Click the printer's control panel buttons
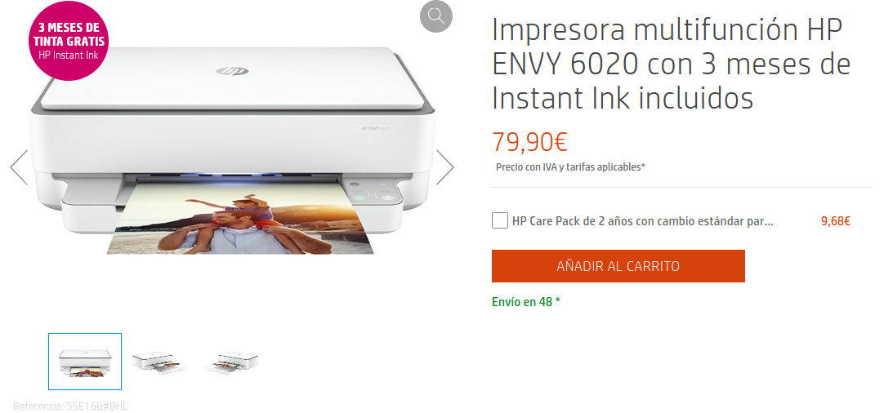The width and height of the screenshot is (884, 413). coord(372,192)
